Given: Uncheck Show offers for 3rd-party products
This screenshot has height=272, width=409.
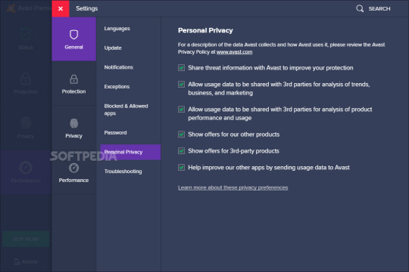Looking at the screenshot, I should [x=181, y=151].
